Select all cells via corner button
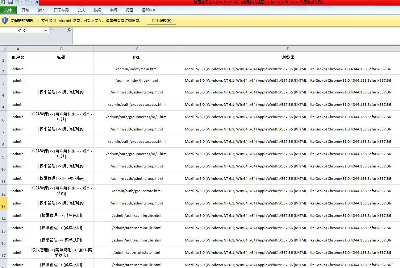 point(3,49)
